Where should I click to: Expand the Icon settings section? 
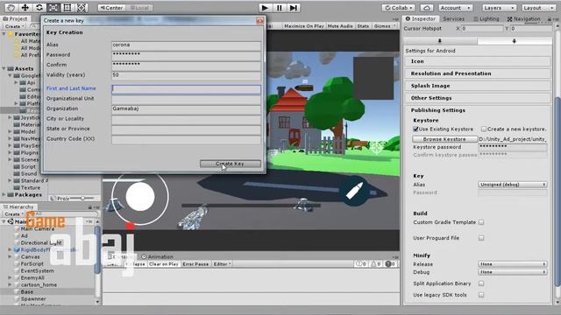(x=478, y=61)
